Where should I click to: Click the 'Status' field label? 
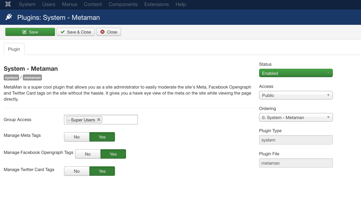[x=265, y=64]
